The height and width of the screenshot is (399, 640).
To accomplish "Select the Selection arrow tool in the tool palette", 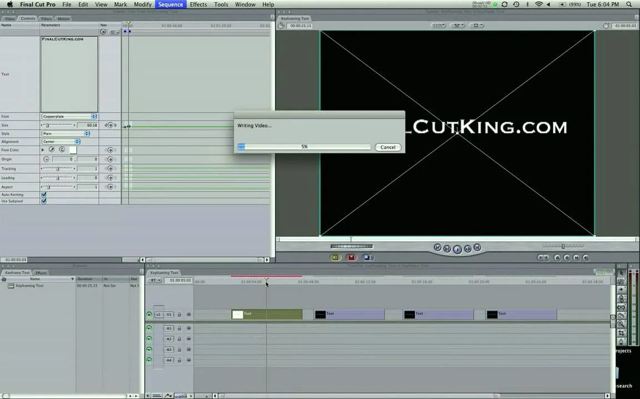I will (x=621, y=273).
